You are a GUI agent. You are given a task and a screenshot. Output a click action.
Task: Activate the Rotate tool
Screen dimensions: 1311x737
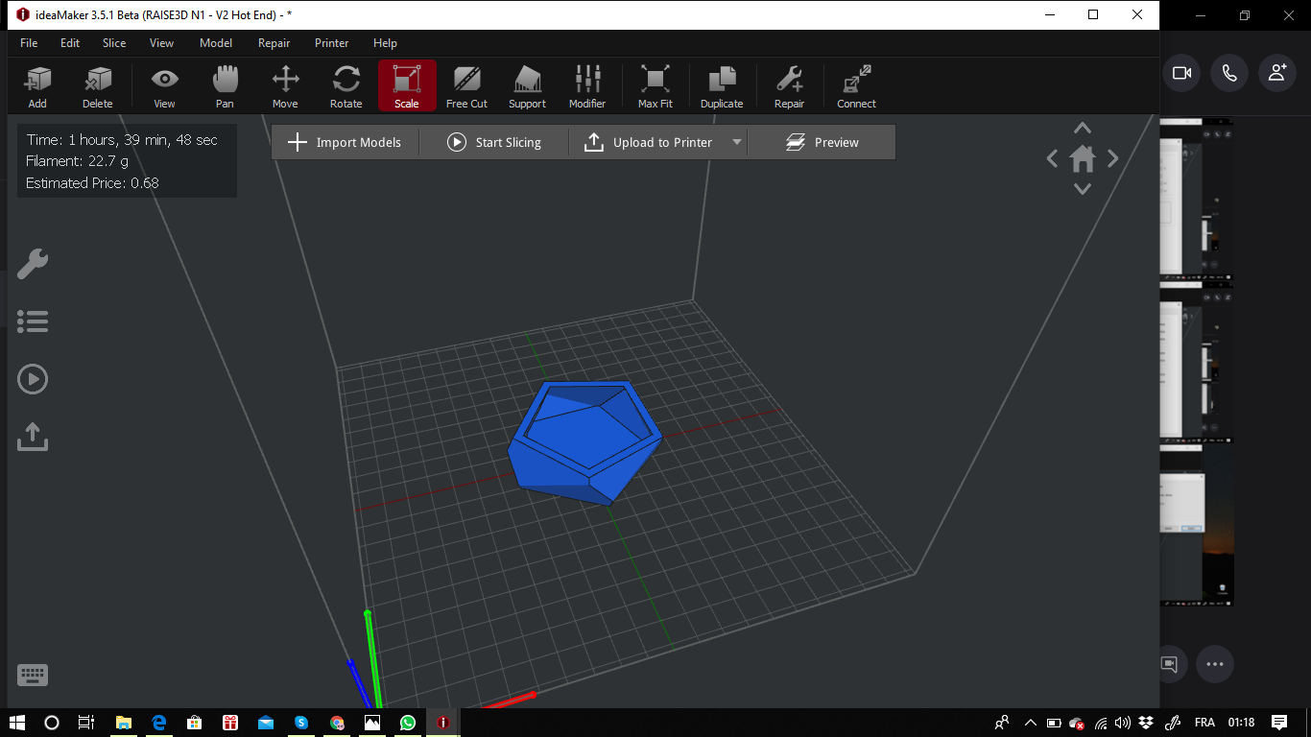[346, 86]
